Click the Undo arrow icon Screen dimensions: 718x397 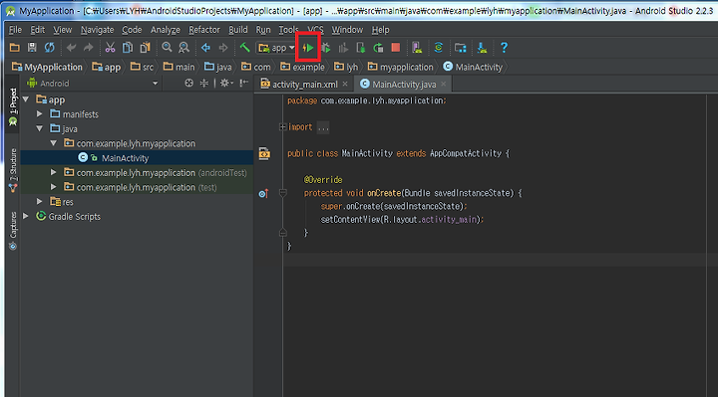click(x=71, y=48)
